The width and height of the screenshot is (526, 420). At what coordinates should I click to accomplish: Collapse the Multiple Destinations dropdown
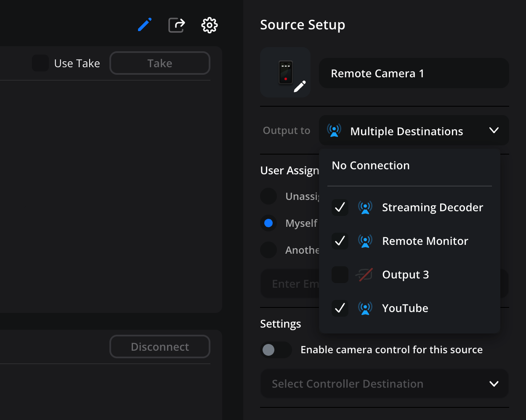414,130
